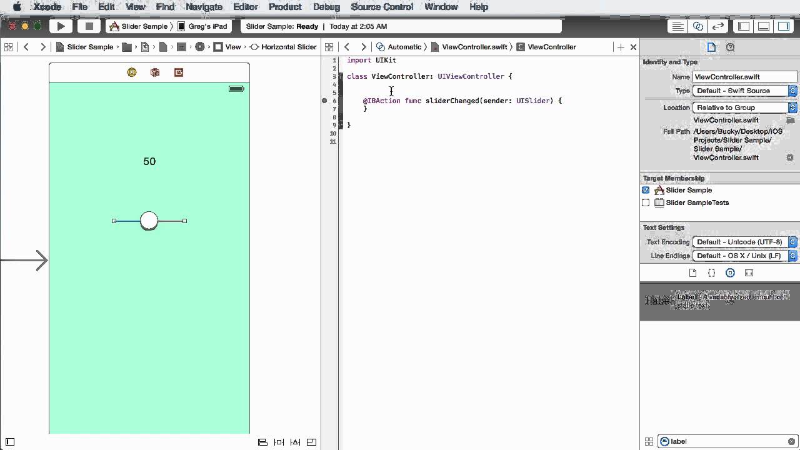Open the Product menu
Screen dimensions: 800x450
(x=285, y=7)
